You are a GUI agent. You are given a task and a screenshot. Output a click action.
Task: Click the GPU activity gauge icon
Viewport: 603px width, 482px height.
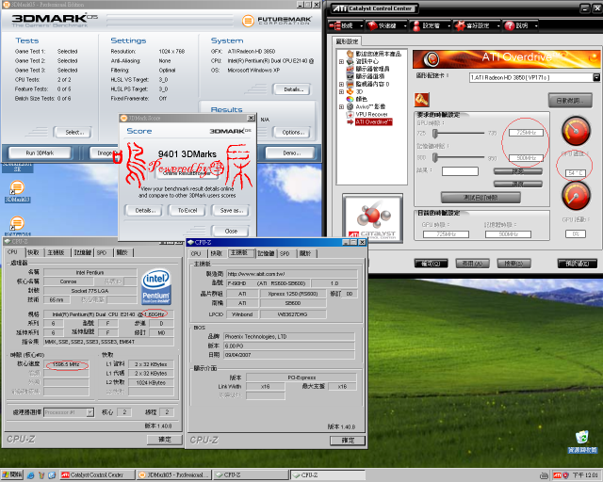click(x=576, y=196)
